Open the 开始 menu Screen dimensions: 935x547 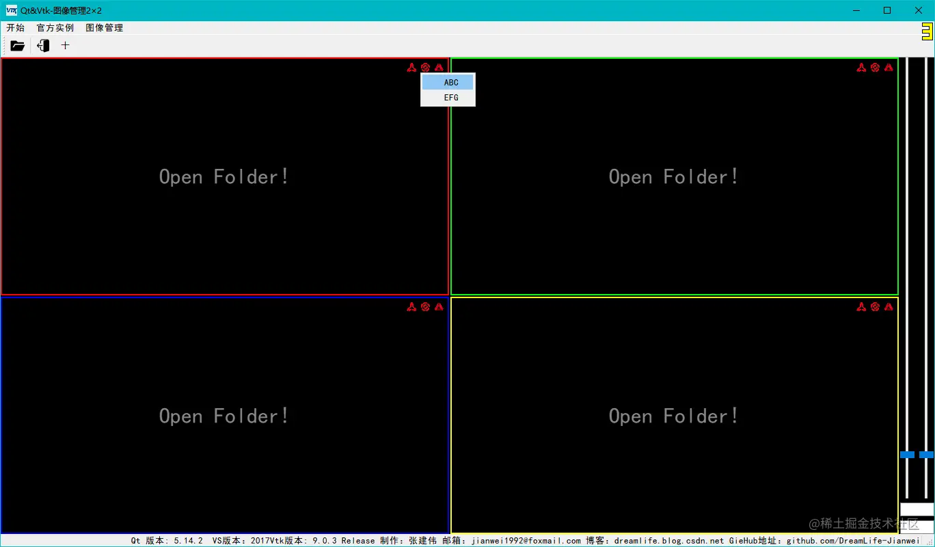tap(15, 28)
